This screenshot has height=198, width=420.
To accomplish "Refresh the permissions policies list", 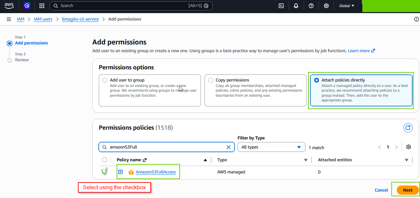I will coord(408,128).
